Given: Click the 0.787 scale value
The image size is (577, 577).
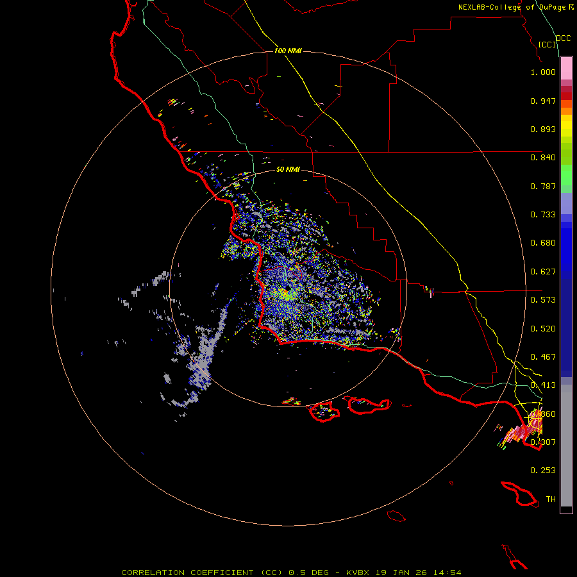Looking at the screenshot, I should coord(543,186).
